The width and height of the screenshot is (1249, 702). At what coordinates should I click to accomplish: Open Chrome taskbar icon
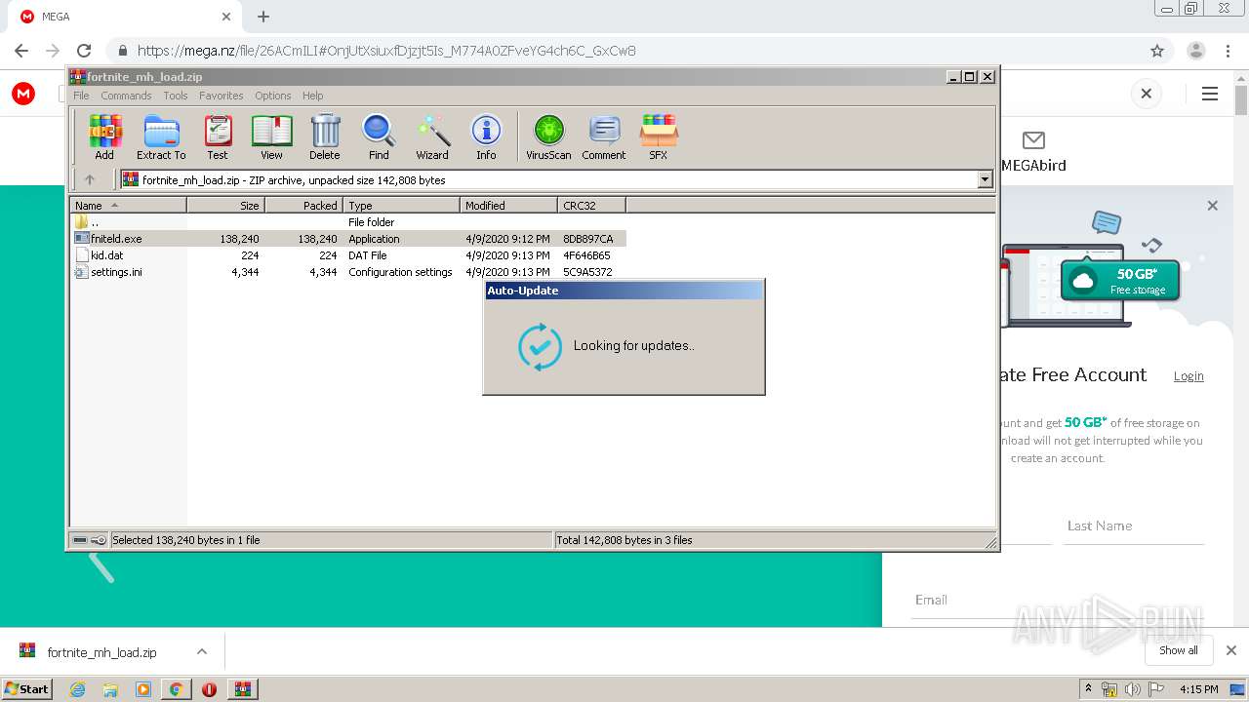tap(176, 689)
